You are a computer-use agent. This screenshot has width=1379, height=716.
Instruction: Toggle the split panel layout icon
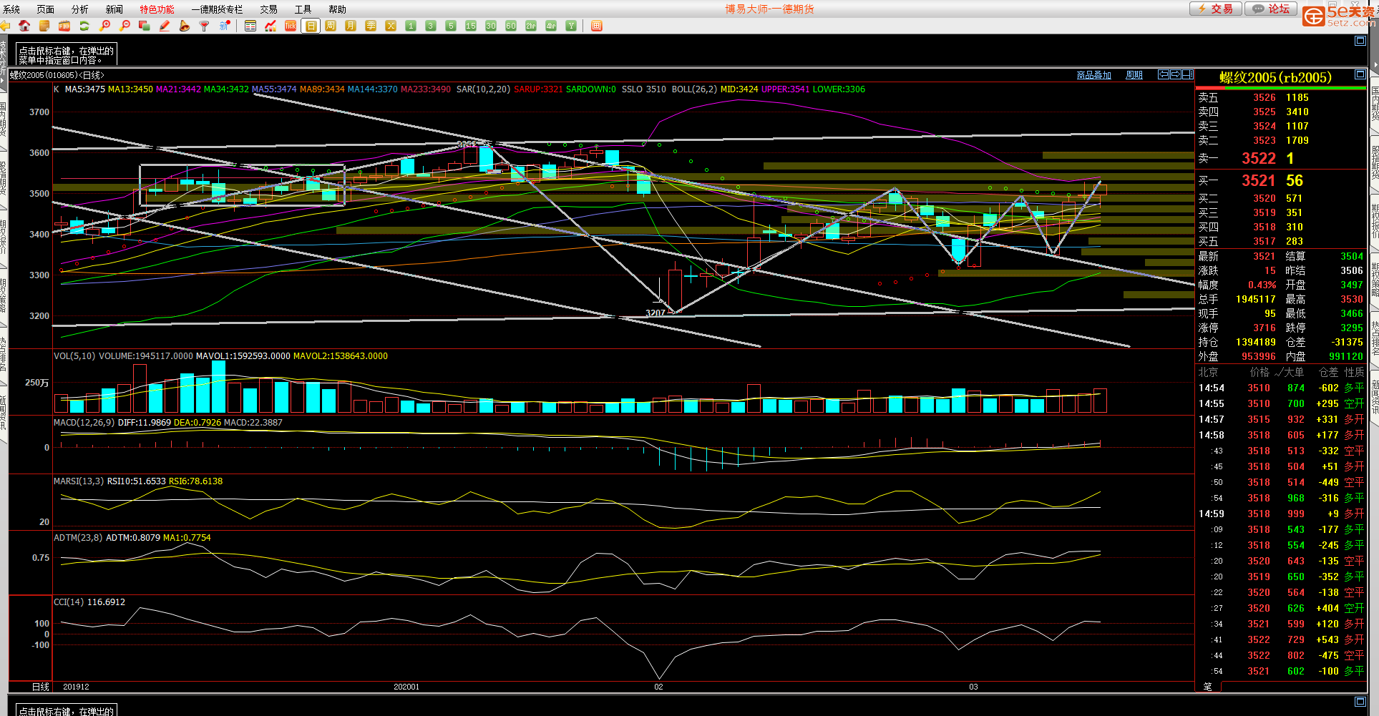tap(1188, 74)
